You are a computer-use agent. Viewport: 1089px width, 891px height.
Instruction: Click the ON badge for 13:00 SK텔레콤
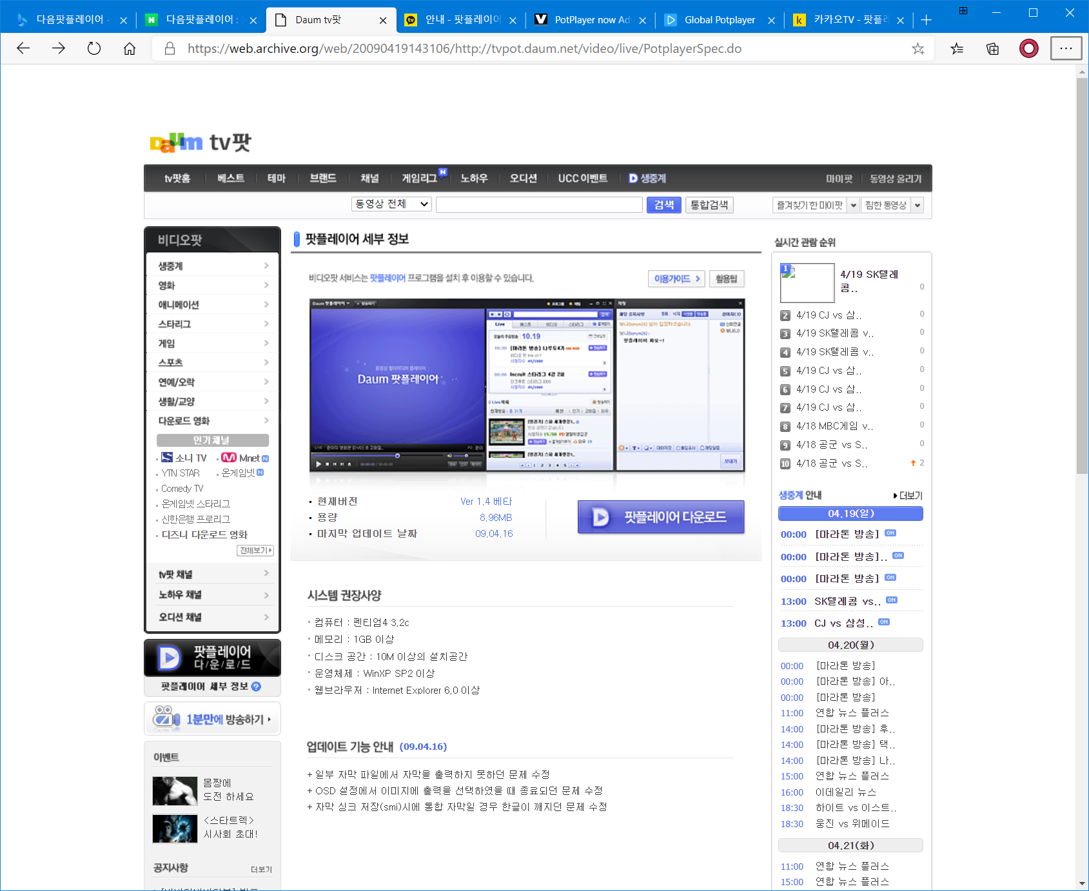(x=892, y=600)
